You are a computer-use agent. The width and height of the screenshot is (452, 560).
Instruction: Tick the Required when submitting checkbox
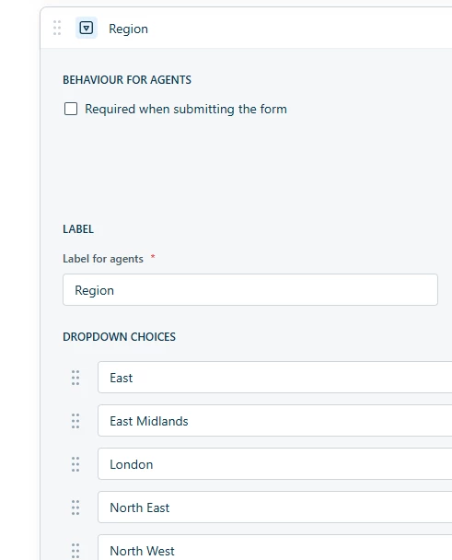[x=71, y=109]
